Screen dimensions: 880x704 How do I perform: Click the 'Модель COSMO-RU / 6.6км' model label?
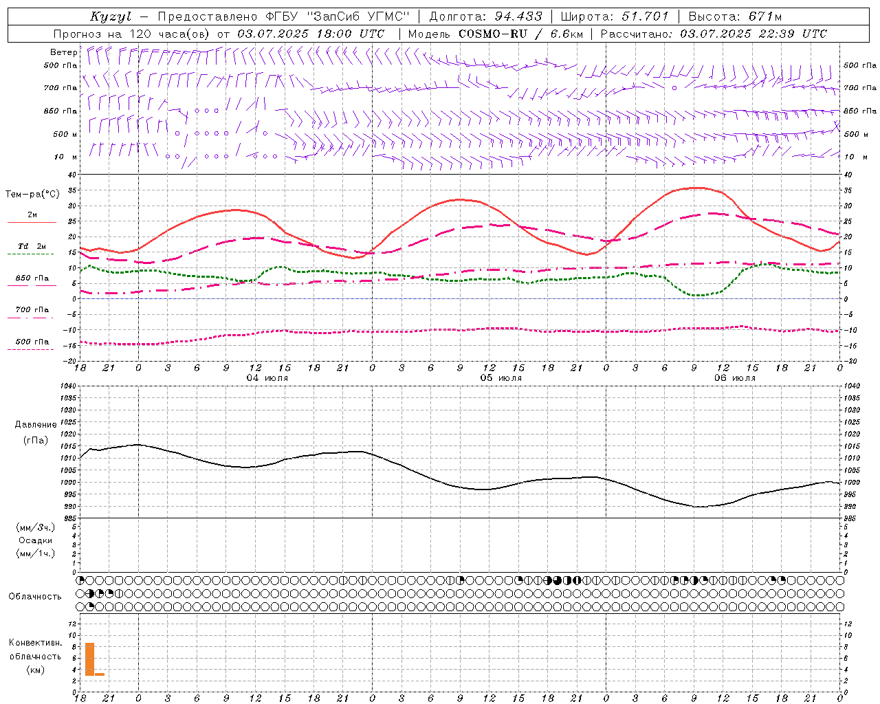pyautogui.click(x=495, y=34)
